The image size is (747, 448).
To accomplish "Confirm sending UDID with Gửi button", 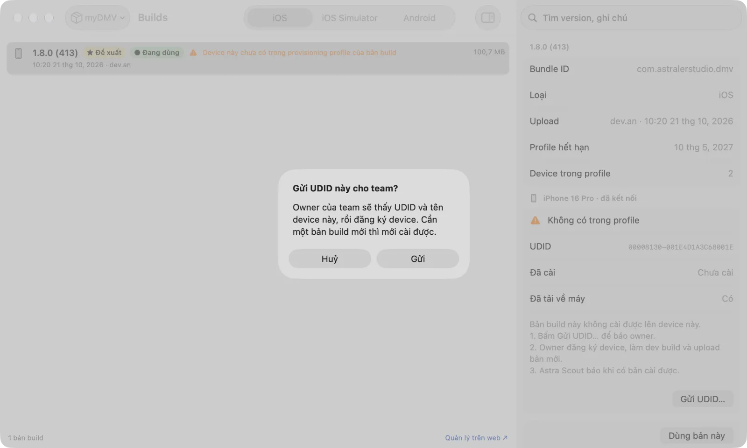I will pos(417,259).
